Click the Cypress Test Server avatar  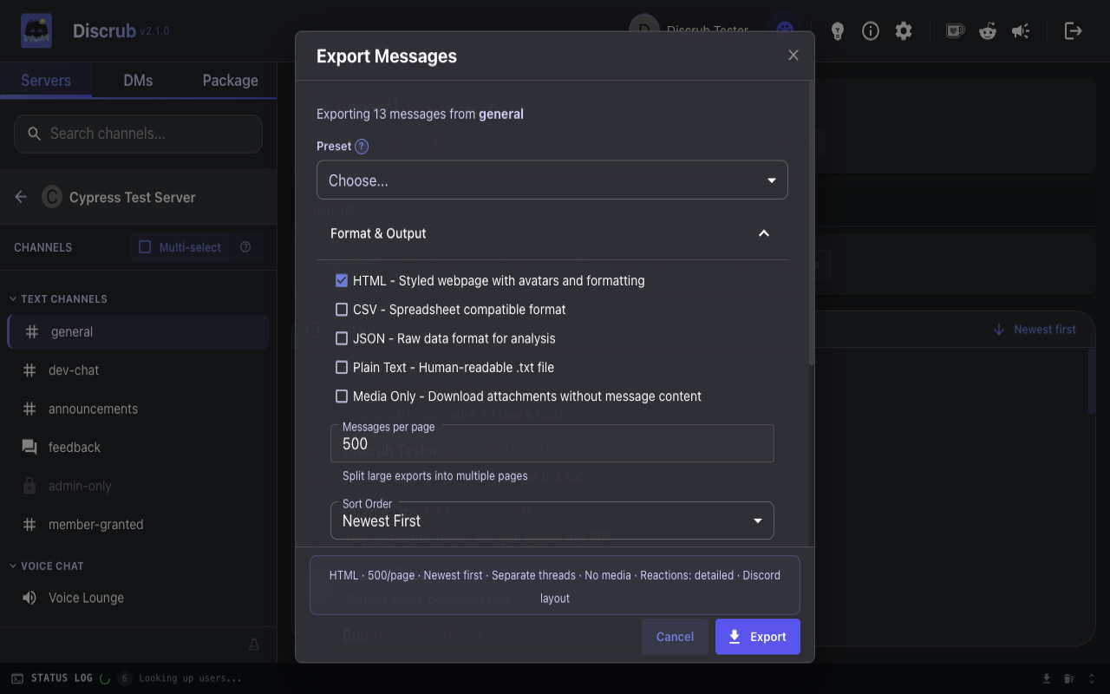point(53,197)
